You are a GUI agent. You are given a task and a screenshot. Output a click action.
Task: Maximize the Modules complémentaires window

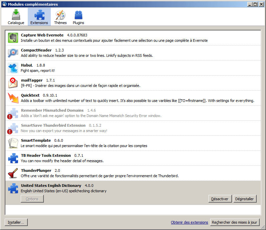[255, 4]
